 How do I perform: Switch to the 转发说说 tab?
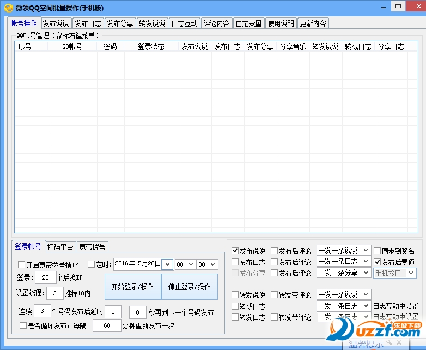coord(152,23)
